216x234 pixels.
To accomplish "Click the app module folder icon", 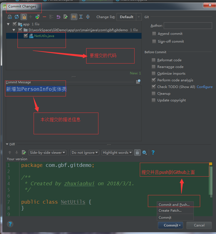I will [20, 24].
